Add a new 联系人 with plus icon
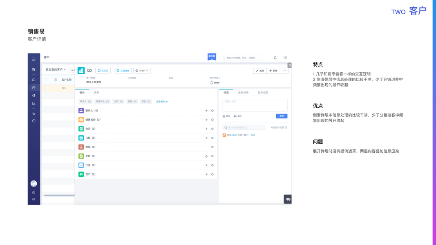 (x=206, y=111)
